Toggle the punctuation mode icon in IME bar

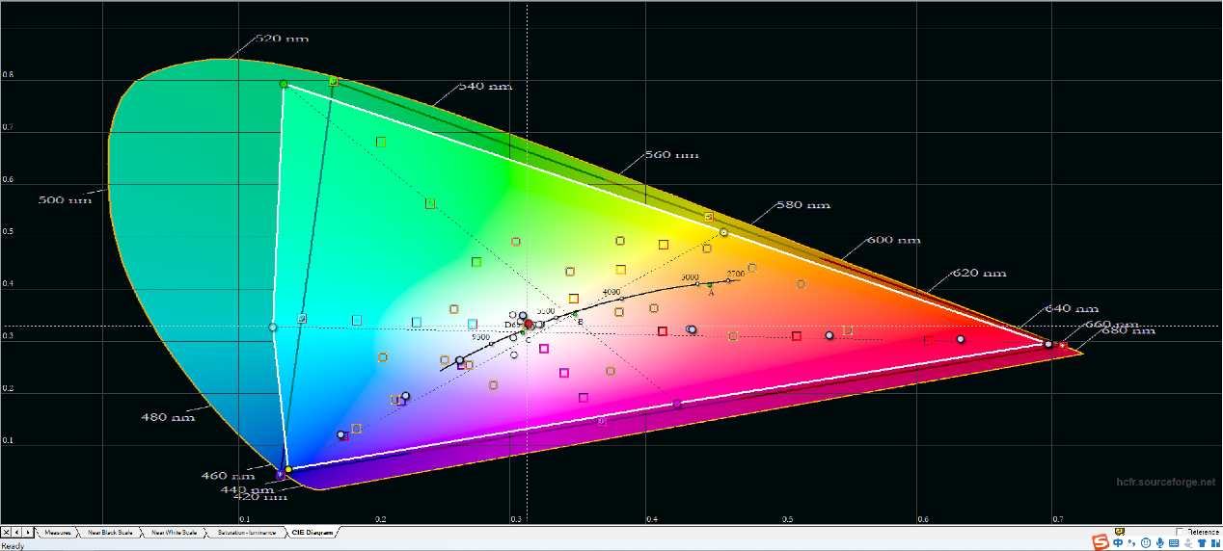coord(1131,543)
